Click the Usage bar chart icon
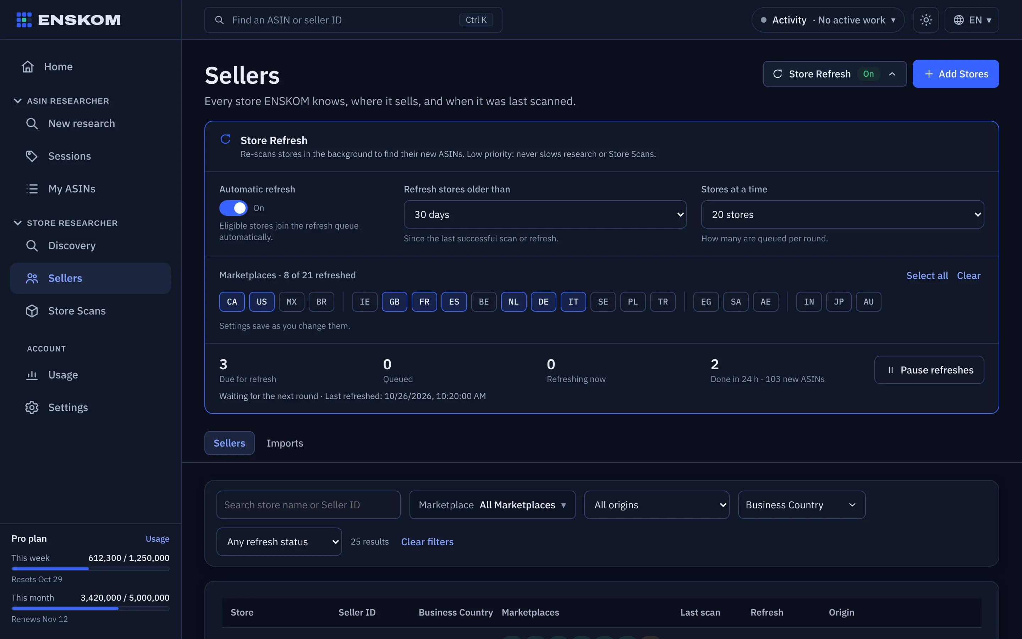 32,375
